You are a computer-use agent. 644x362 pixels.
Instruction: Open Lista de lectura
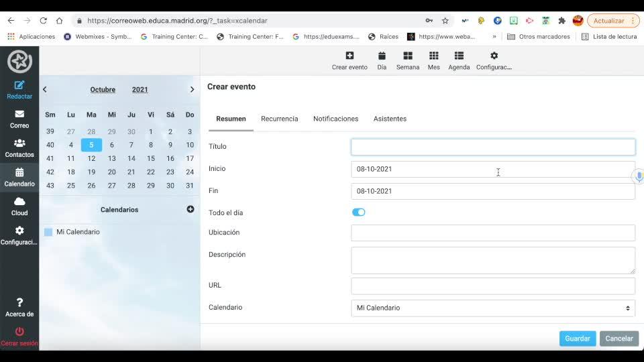coord(609,36)
